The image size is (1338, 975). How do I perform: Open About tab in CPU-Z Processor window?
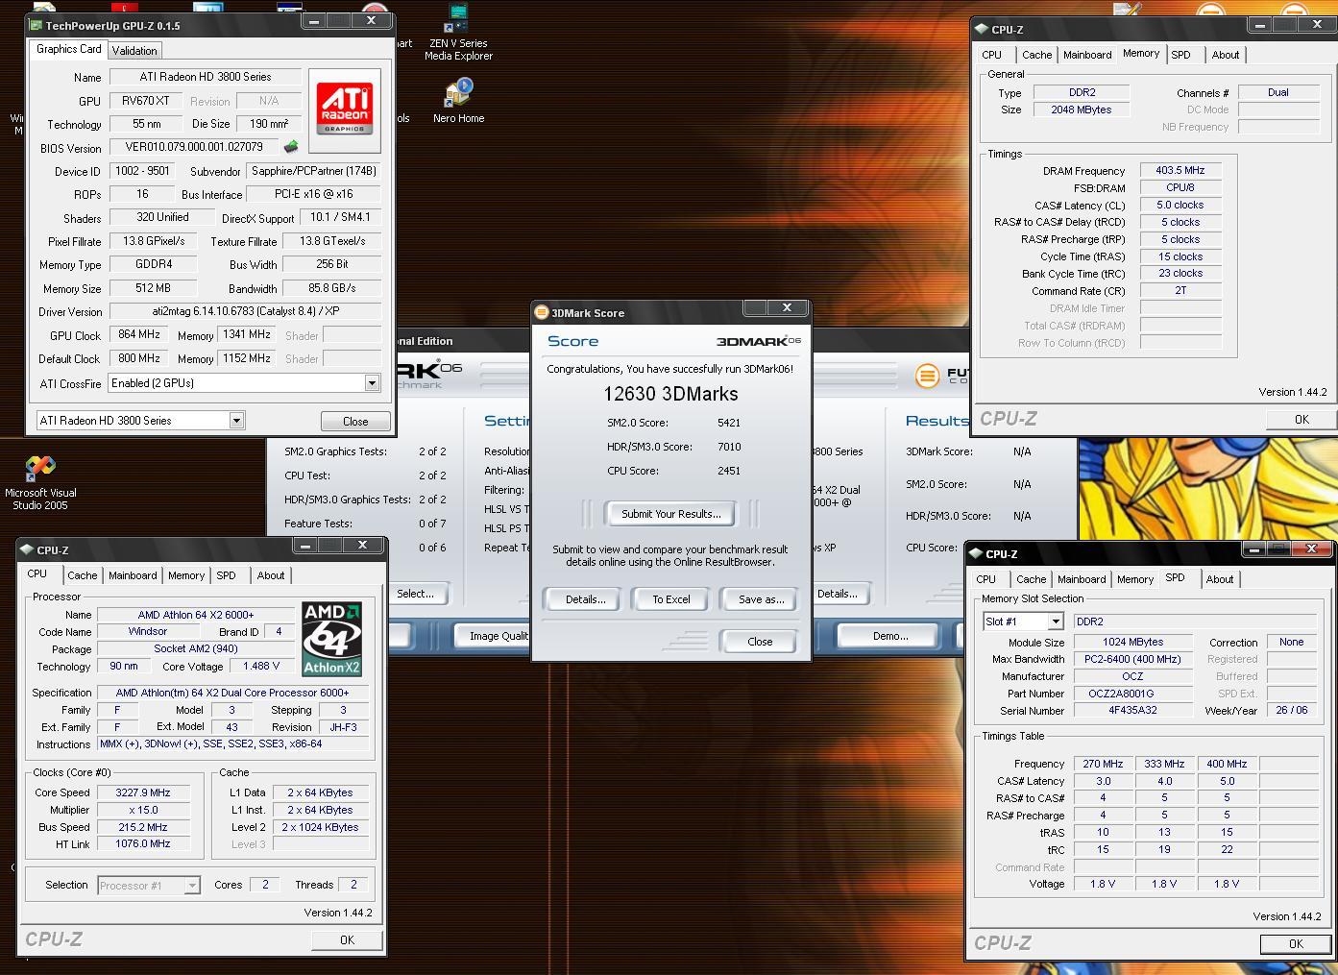(x=271, y=575)
